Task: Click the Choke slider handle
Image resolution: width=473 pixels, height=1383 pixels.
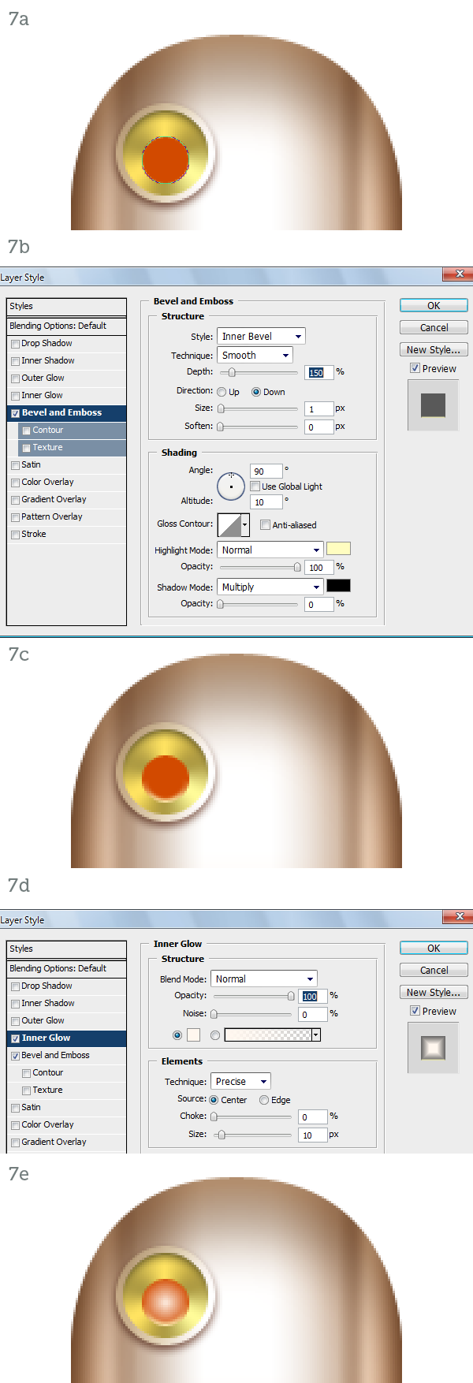Action: pos(214,1116)
